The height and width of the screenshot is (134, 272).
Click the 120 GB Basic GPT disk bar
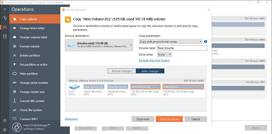coord(238,88)
